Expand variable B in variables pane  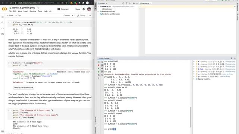194,64
